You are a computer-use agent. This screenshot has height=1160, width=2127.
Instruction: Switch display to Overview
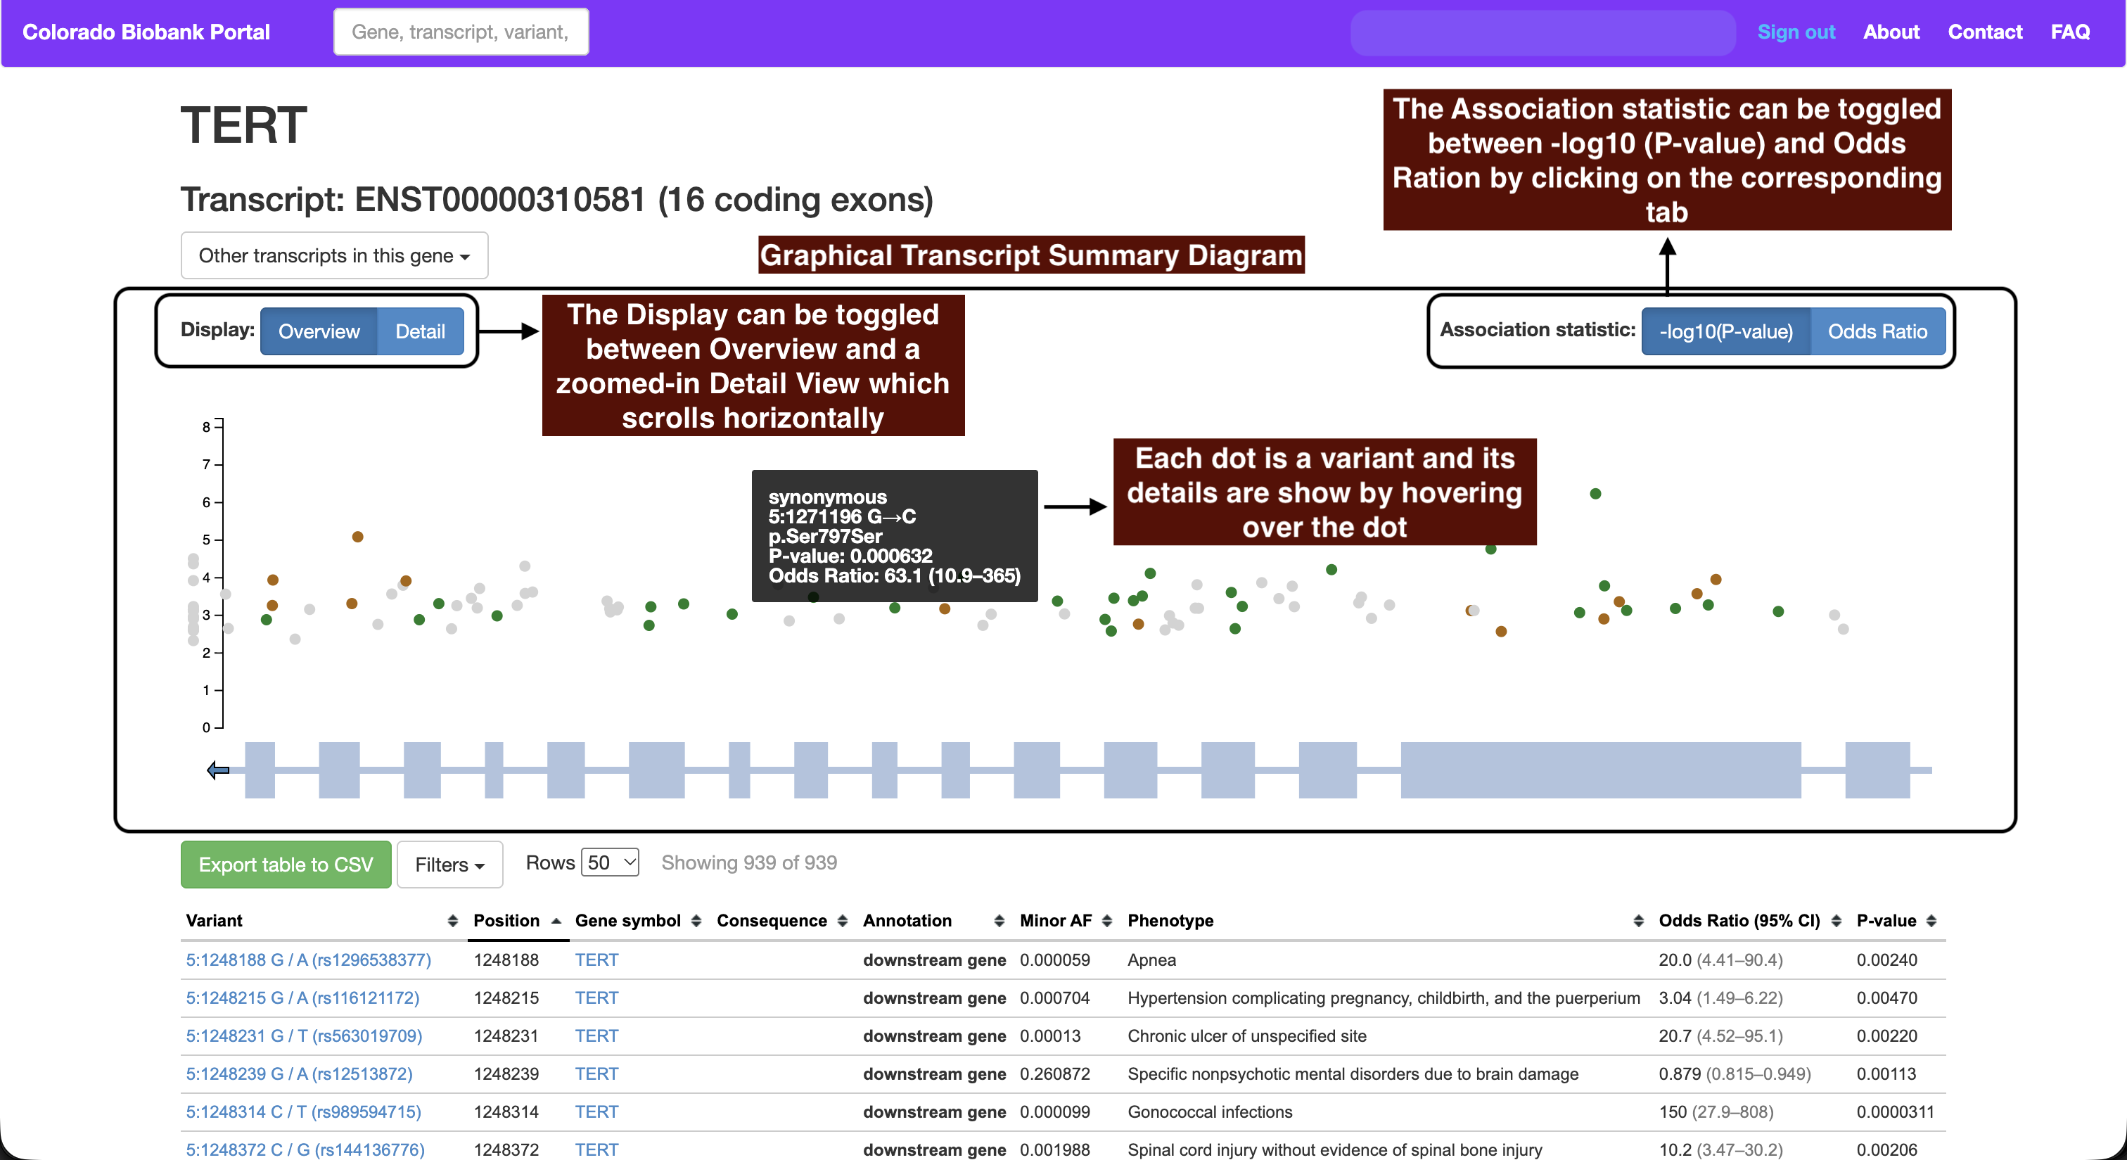click(319, 331)
